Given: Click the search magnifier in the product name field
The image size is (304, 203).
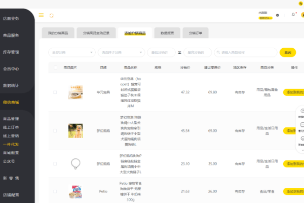Looking at the screenshot, I should coord(218,52).
